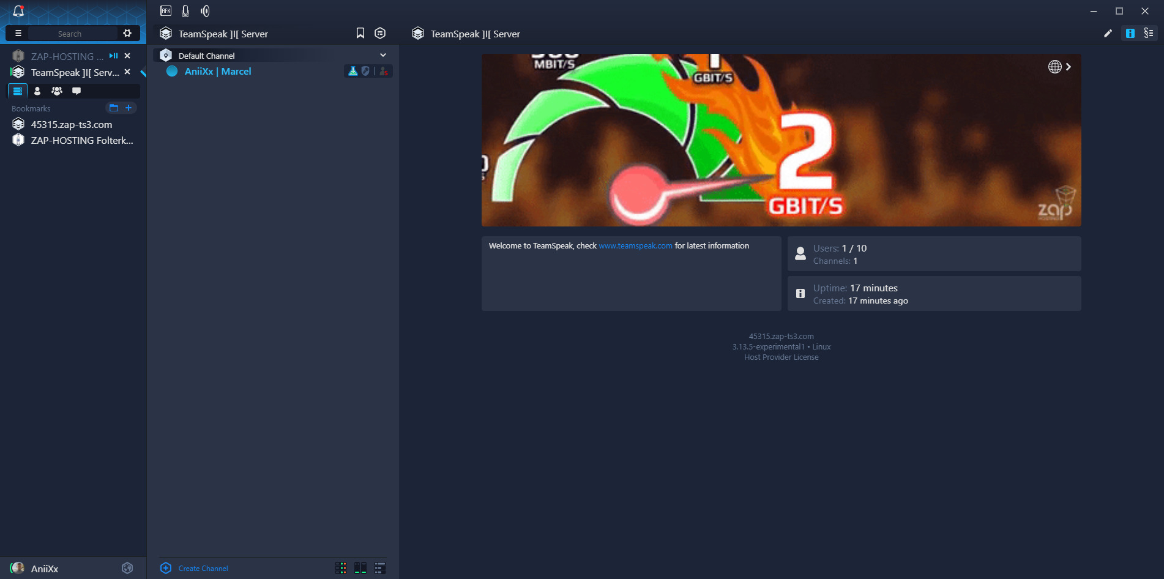The width and height of the screenshot is (1164, 579).
Task: Open the server tree view icon
Action: [x=1149, y=33]
